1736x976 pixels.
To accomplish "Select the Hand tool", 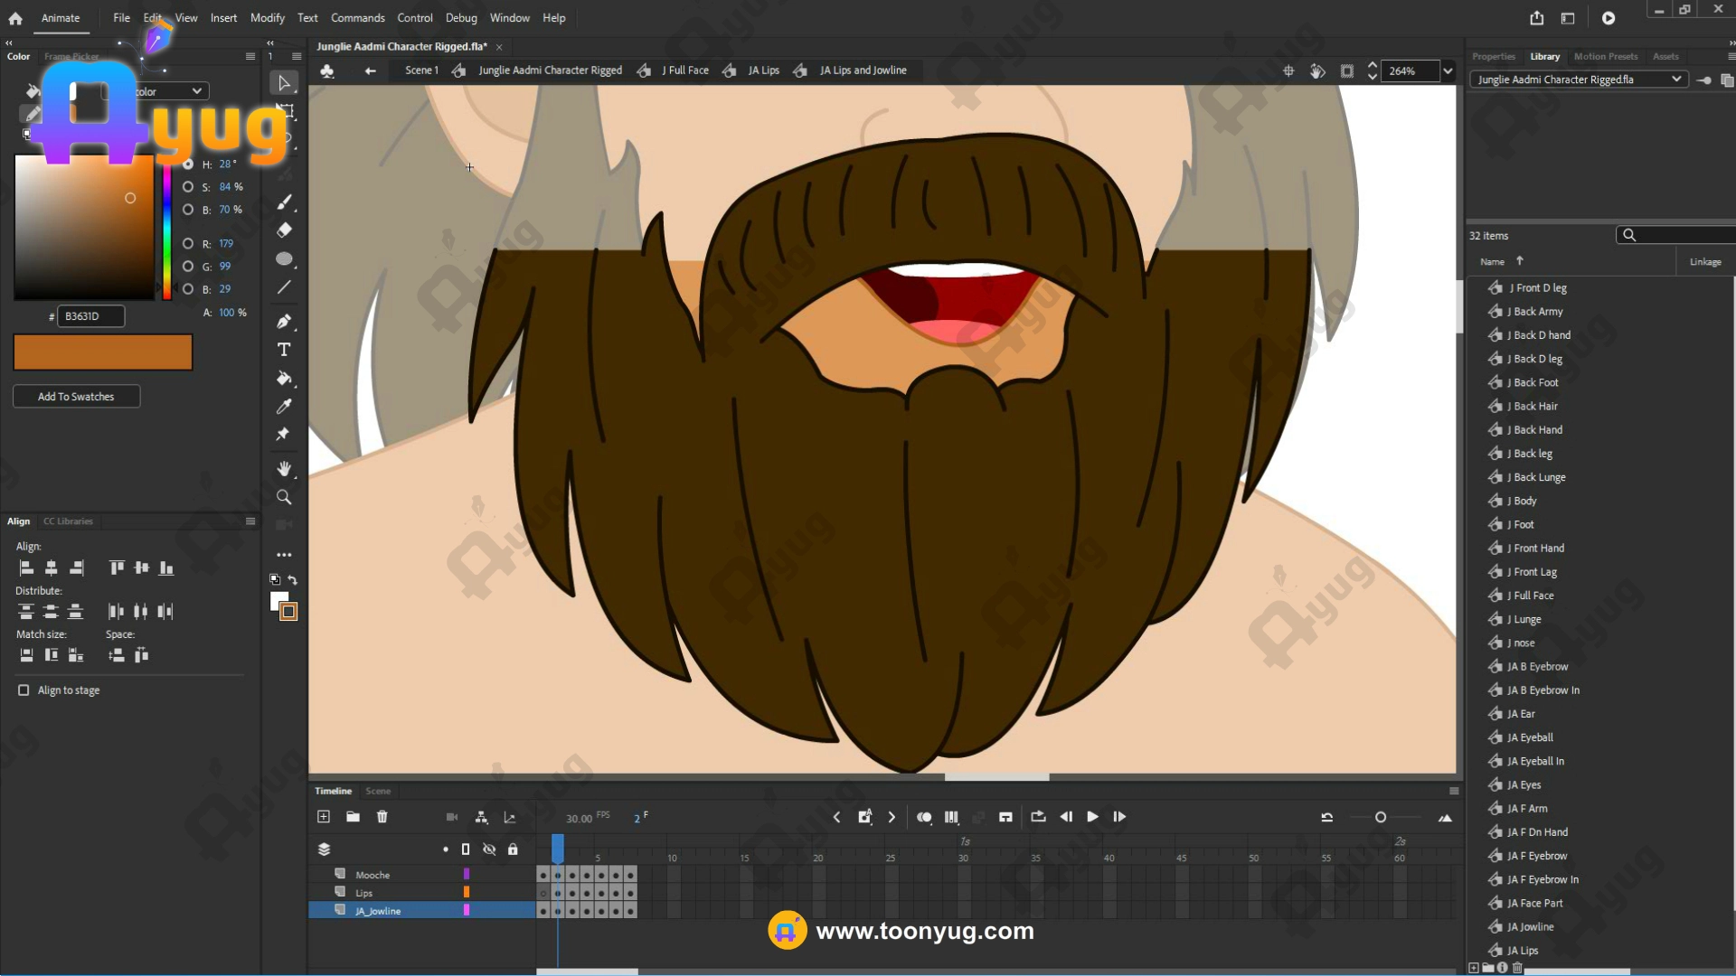I will tap(284, 468).
